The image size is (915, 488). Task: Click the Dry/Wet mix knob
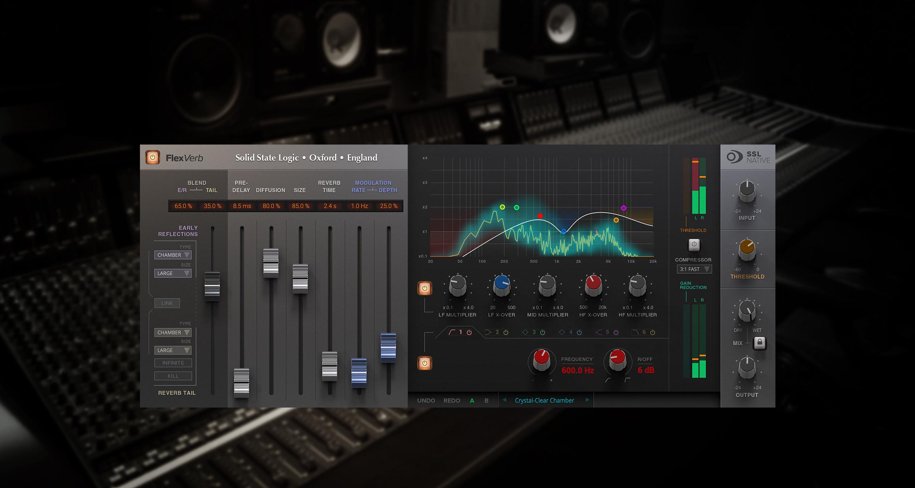click(747, 311)
